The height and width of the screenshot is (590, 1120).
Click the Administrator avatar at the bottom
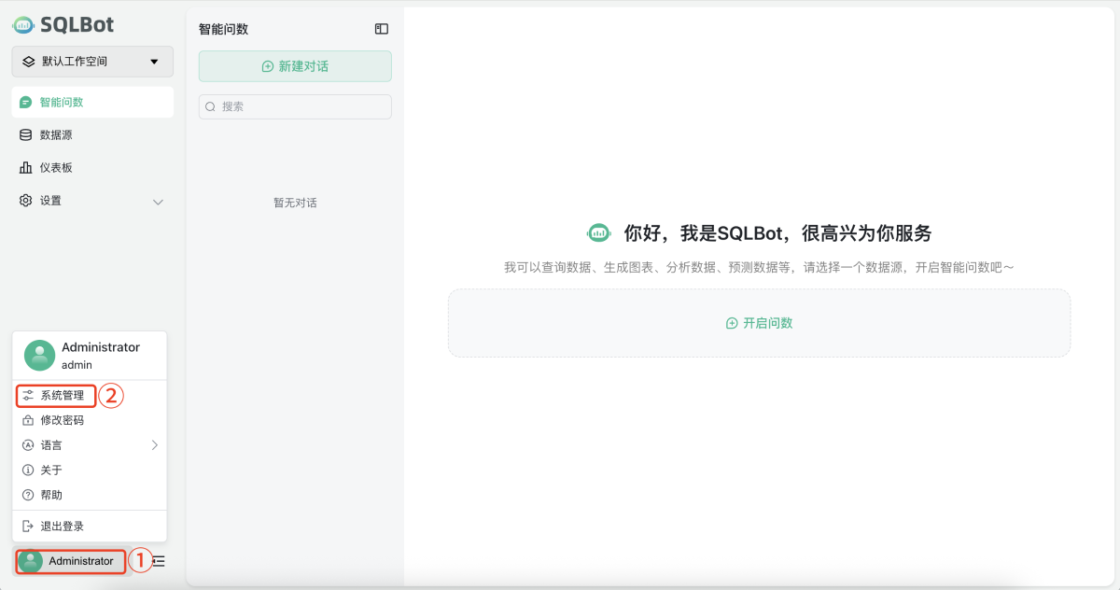(29, 561)
